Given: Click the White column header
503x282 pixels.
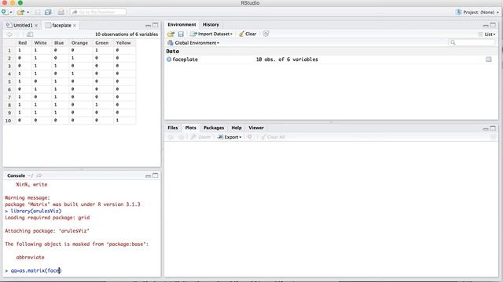Looking at the screenshot, I should click(x=40, y=43).
